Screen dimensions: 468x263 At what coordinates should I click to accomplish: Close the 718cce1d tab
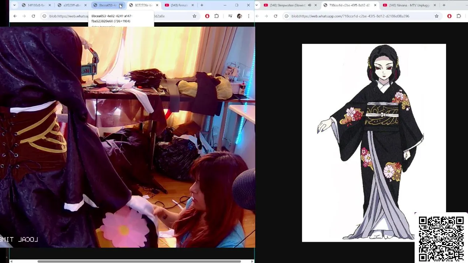(x=375, y=5)
